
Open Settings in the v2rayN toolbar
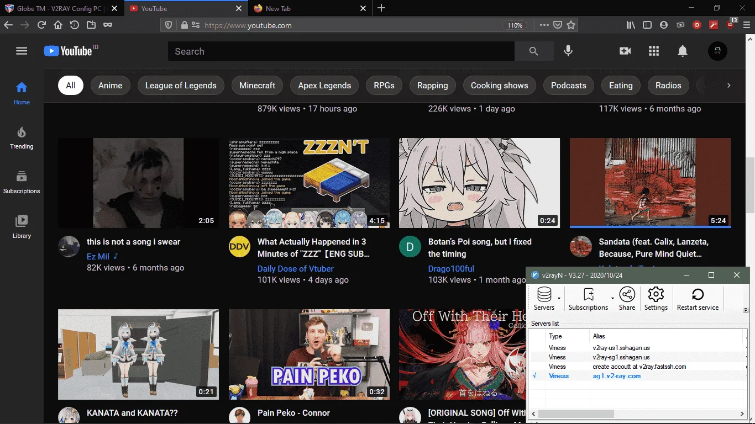coord(656,299)
